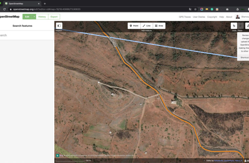Switch to the Export tab
This screenshot has width=249, height=163.
(54, 17)
